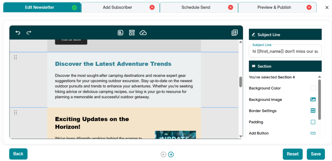
Task: Click the add section icon in editor toolbar
Action: [234, 33]
